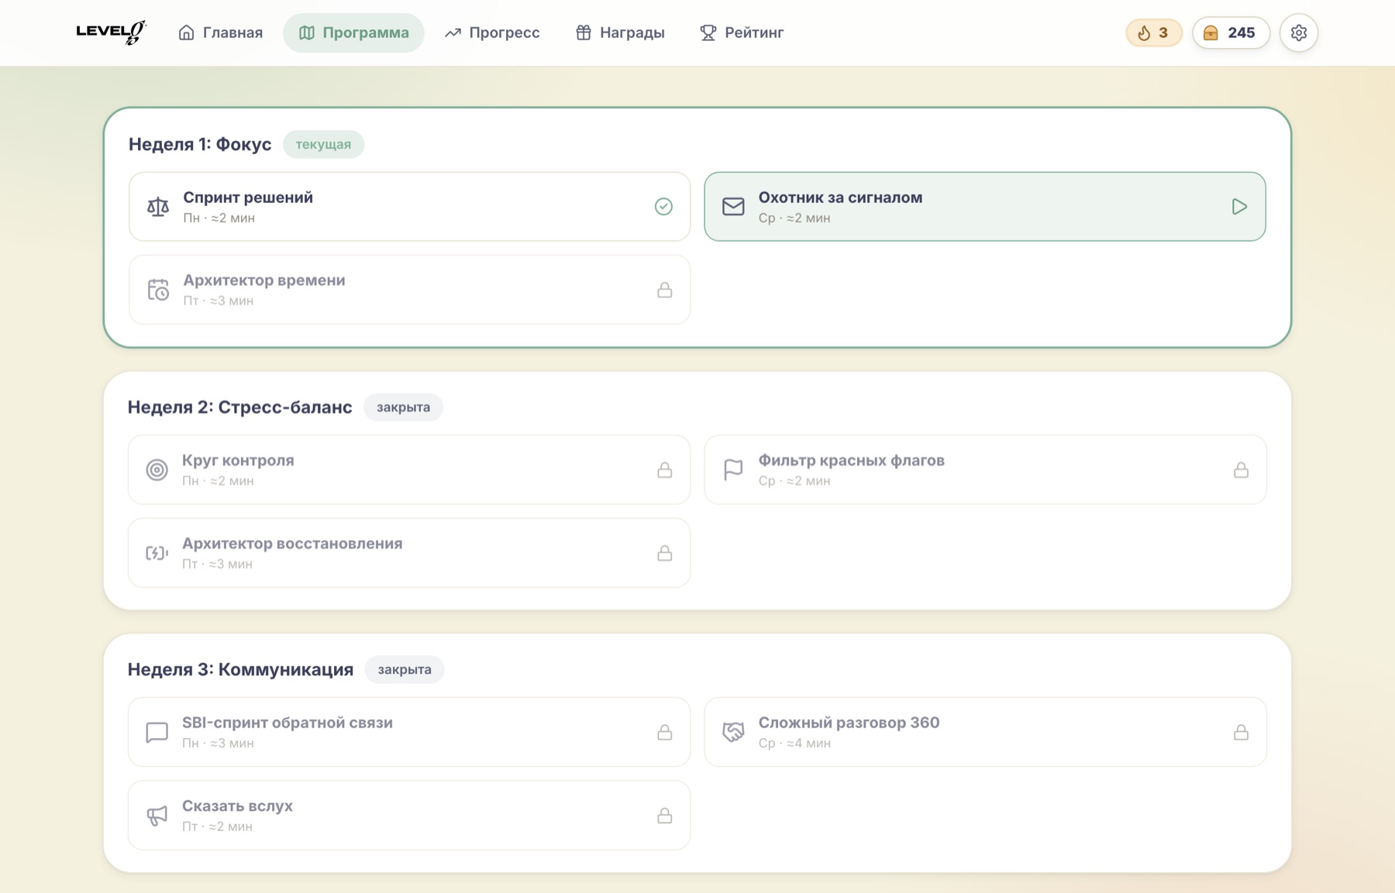The image size is (1395, 893).
Task: Click the закрыта badge on Неделя 3
Action: [405, 670]
